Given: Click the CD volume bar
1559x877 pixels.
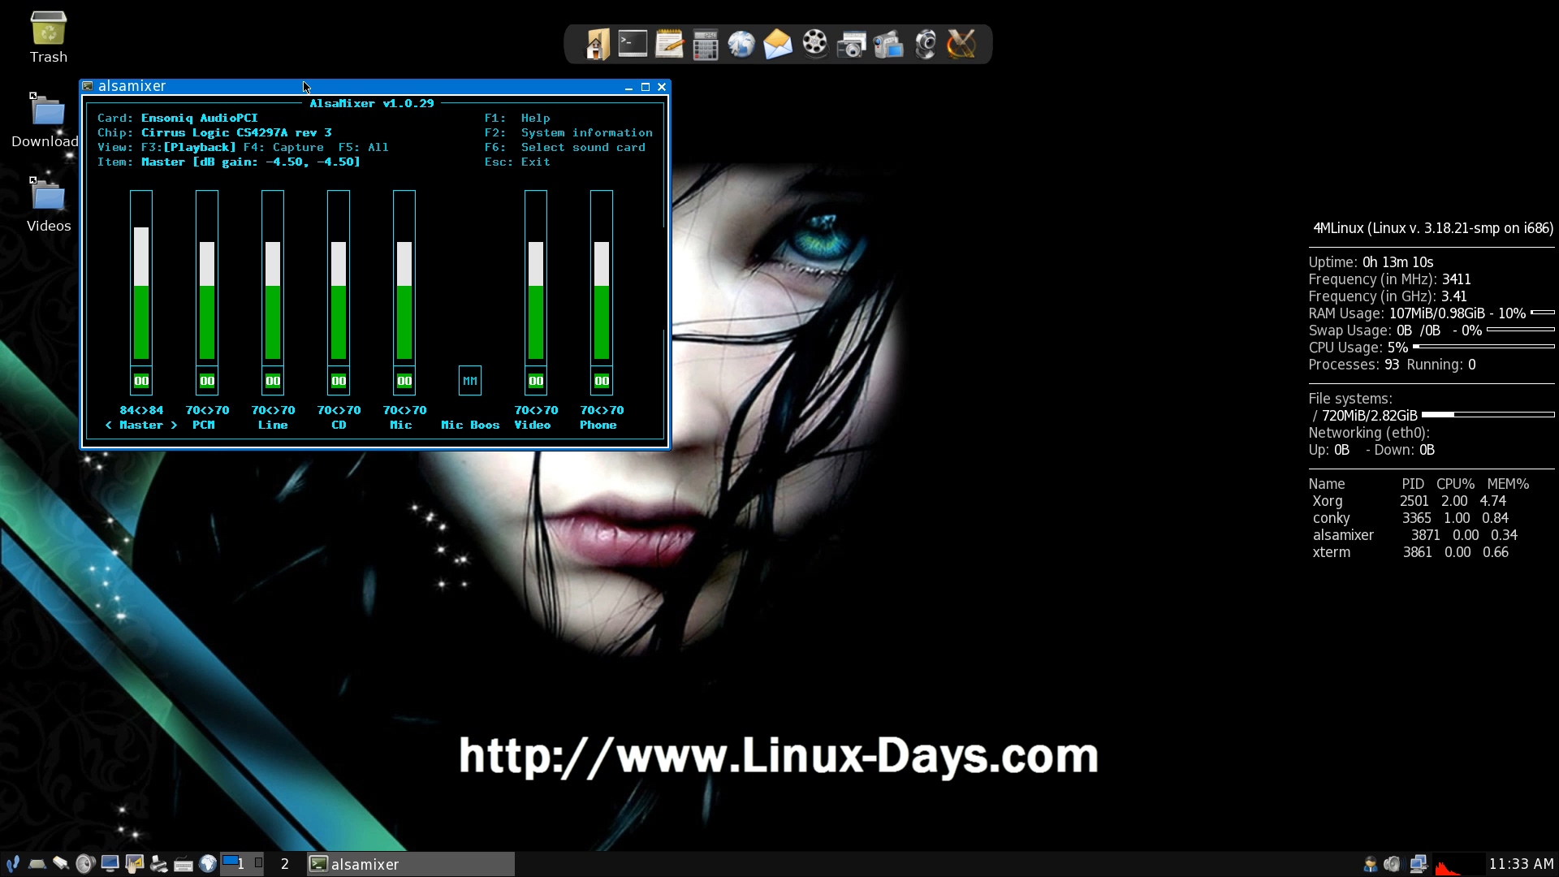Looking at the screenshot, I should [339, 277].
